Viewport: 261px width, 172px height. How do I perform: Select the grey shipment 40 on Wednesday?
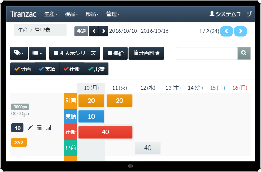(148, 148)
